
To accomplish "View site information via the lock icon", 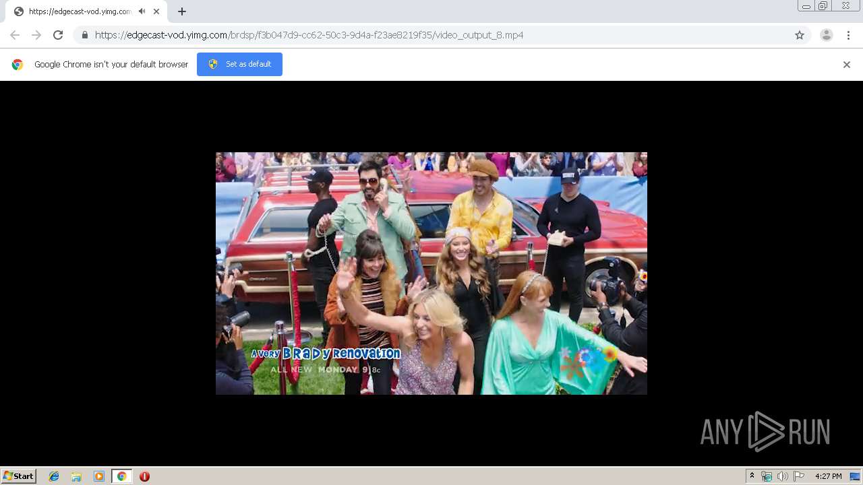I will click(84, 35).
